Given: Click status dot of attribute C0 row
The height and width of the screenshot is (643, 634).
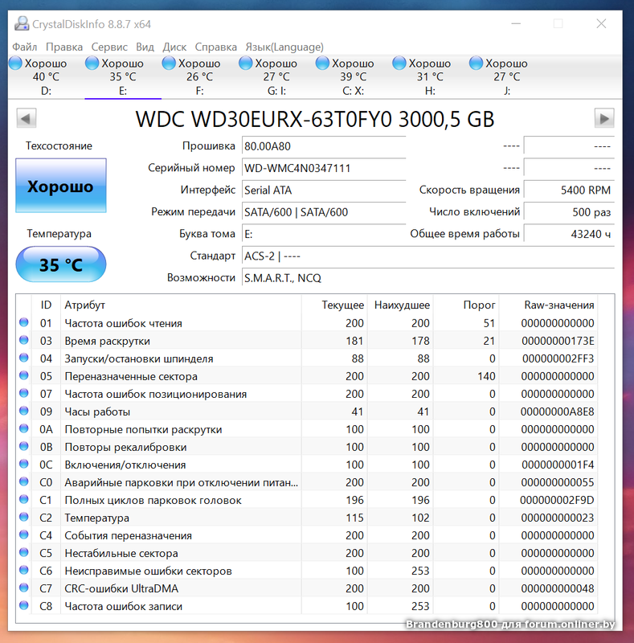Looking at the screenshot, I should pos(24,481).
